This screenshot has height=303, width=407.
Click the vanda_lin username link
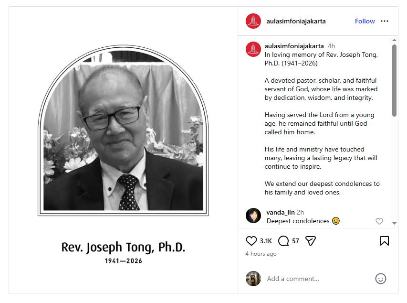(x=280, y=212)
